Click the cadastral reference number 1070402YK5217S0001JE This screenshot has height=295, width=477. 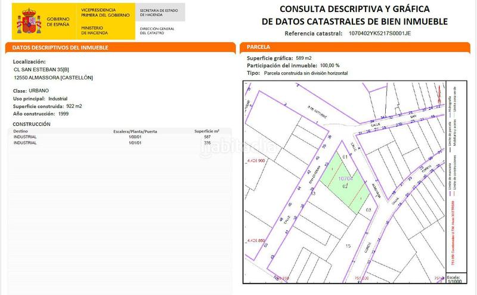[x=380, y=34]
